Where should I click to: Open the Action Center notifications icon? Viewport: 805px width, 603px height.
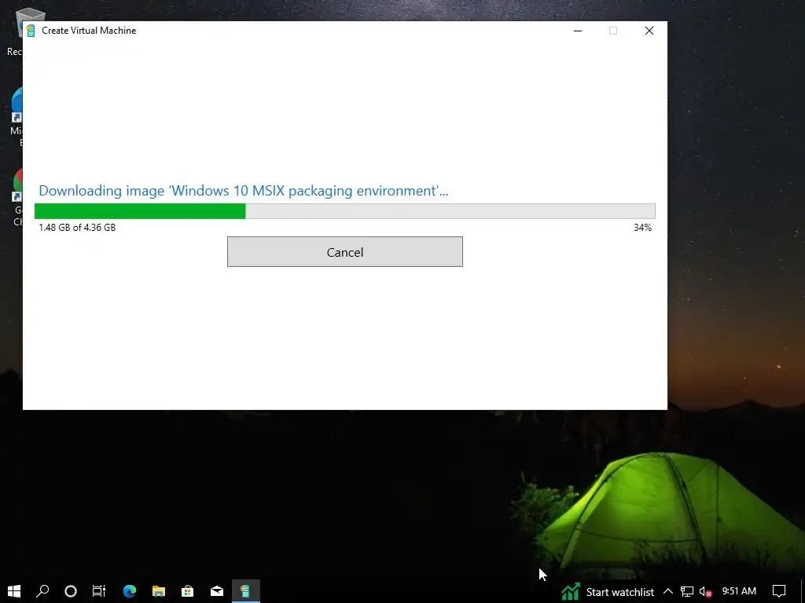click(779, 591)
